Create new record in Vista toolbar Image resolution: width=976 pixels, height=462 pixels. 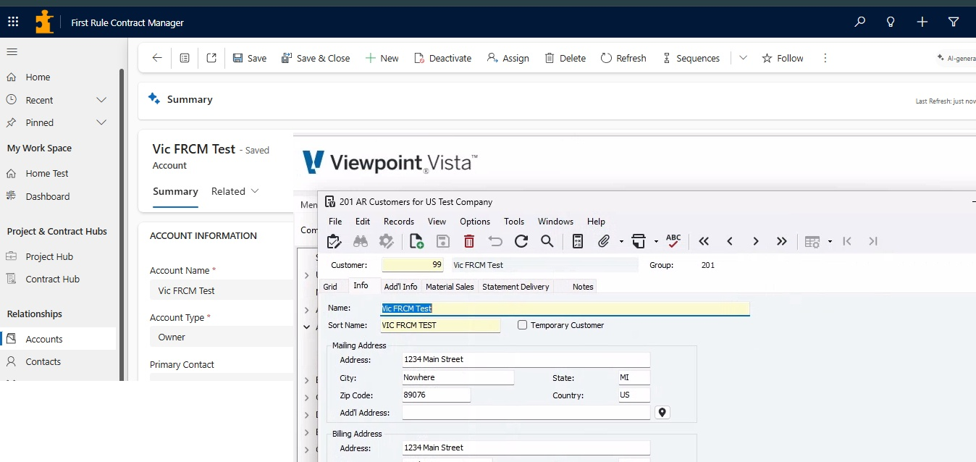pos(416,241)
